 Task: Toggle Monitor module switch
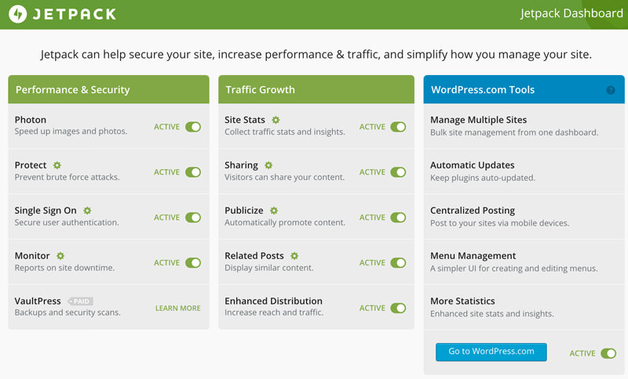193,263
